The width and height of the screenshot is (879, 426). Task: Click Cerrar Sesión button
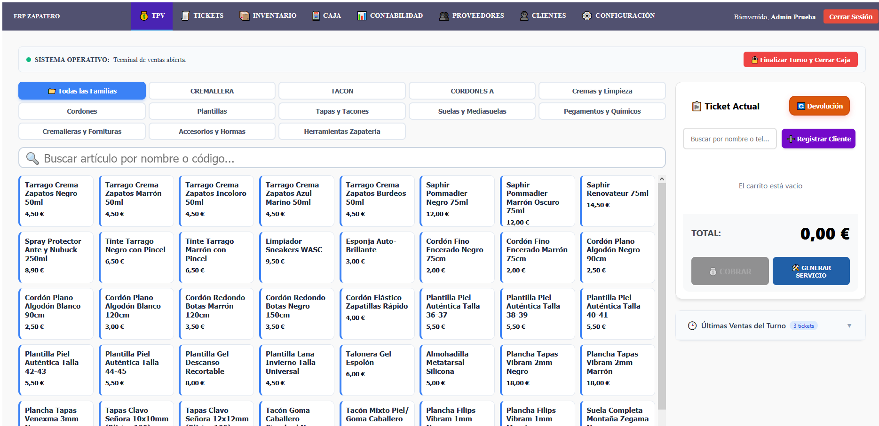[x=850, y=16]
